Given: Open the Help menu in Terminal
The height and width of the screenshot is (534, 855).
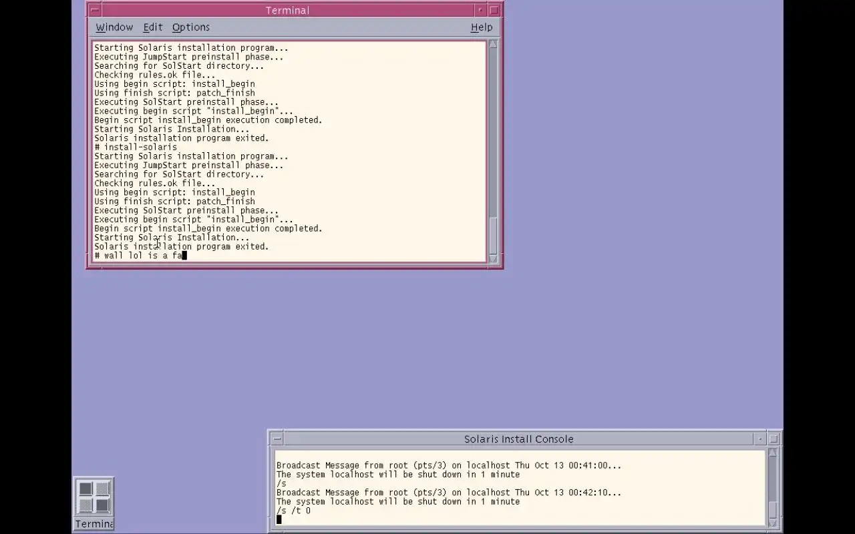Looking at the screenshot, I should (482, 27).
